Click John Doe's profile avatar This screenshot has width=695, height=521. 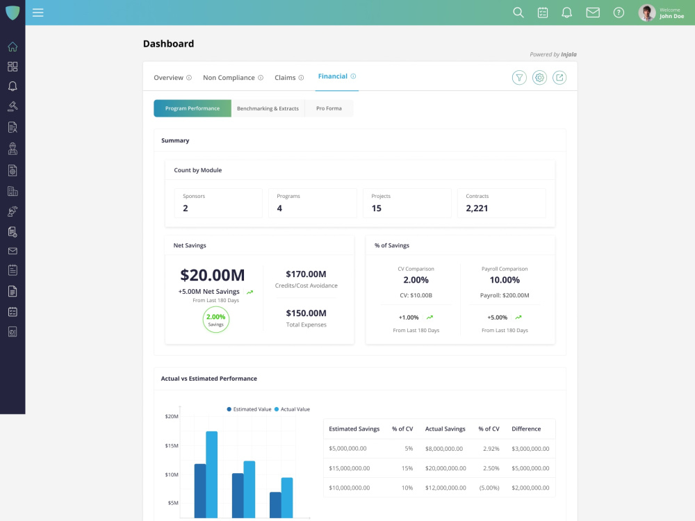[x=646, y=13]
